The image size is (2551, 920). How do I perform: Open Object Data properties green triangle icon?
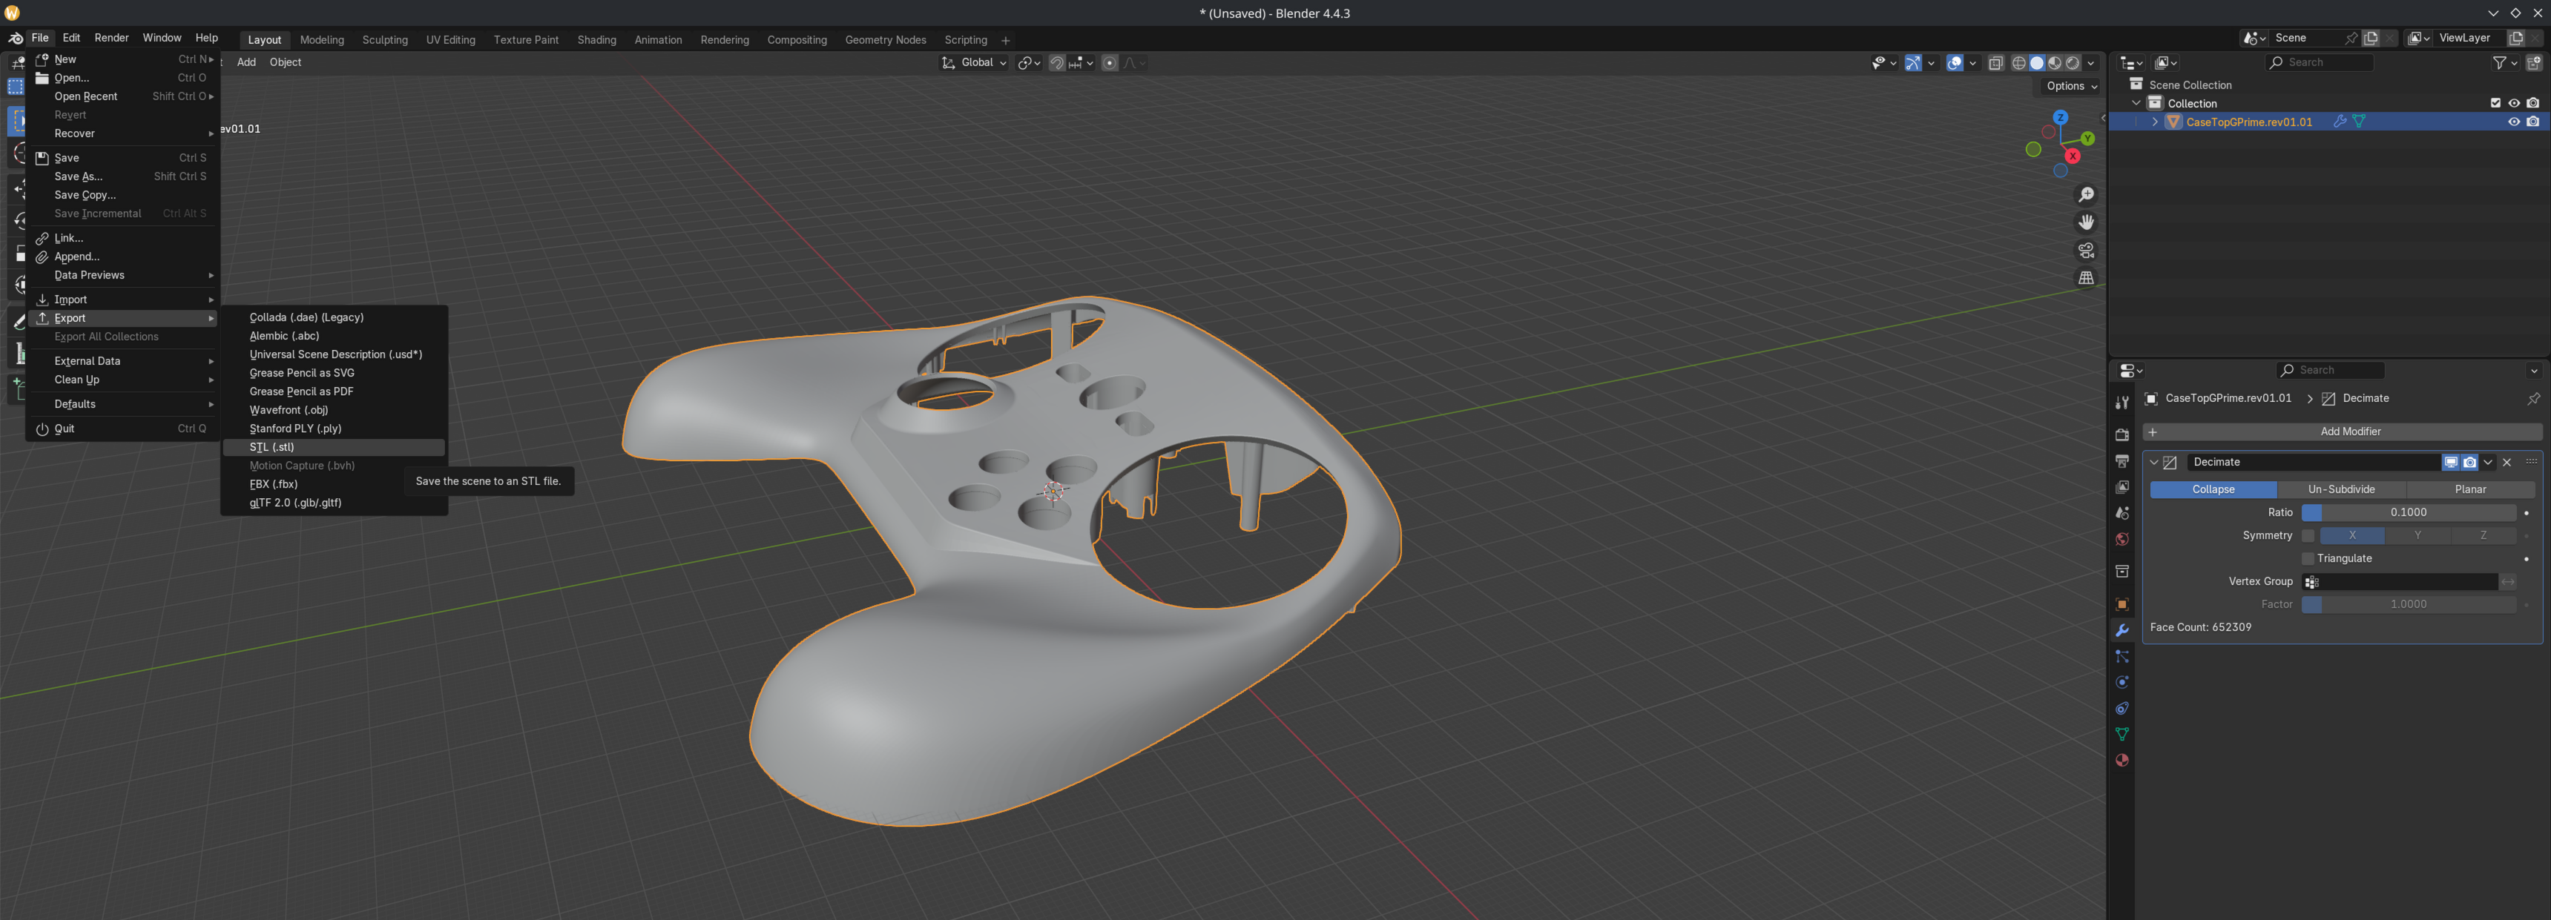[x=2122, y=734]
